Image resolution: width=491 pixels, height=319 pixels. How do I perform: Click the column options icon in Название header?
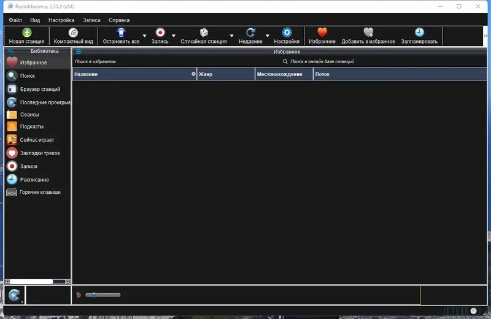(x=193, y=74)
